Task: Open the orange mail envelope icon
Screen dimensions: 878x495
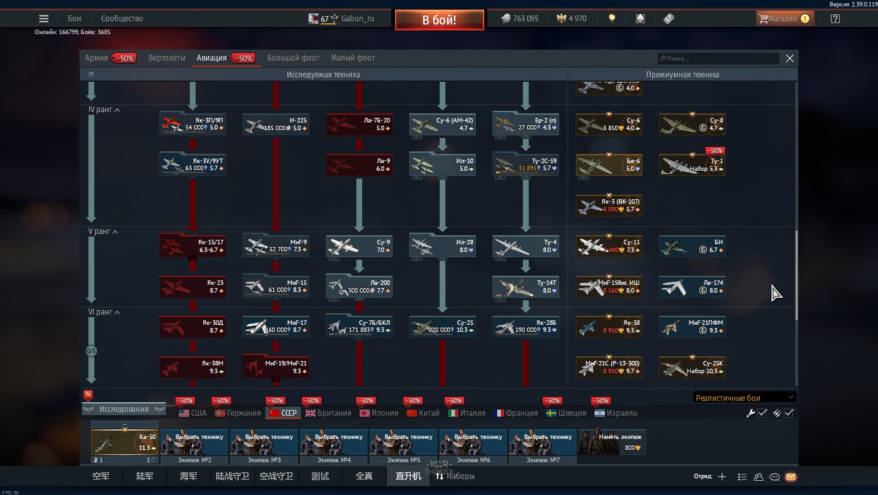Action: [x=791, y=477]
